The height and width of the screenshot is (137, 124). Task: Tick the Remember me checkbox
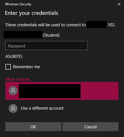click(x=8, y=67)
